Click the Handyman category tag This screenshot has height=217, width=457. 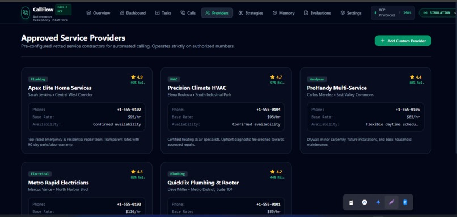[x=317, y=79]
